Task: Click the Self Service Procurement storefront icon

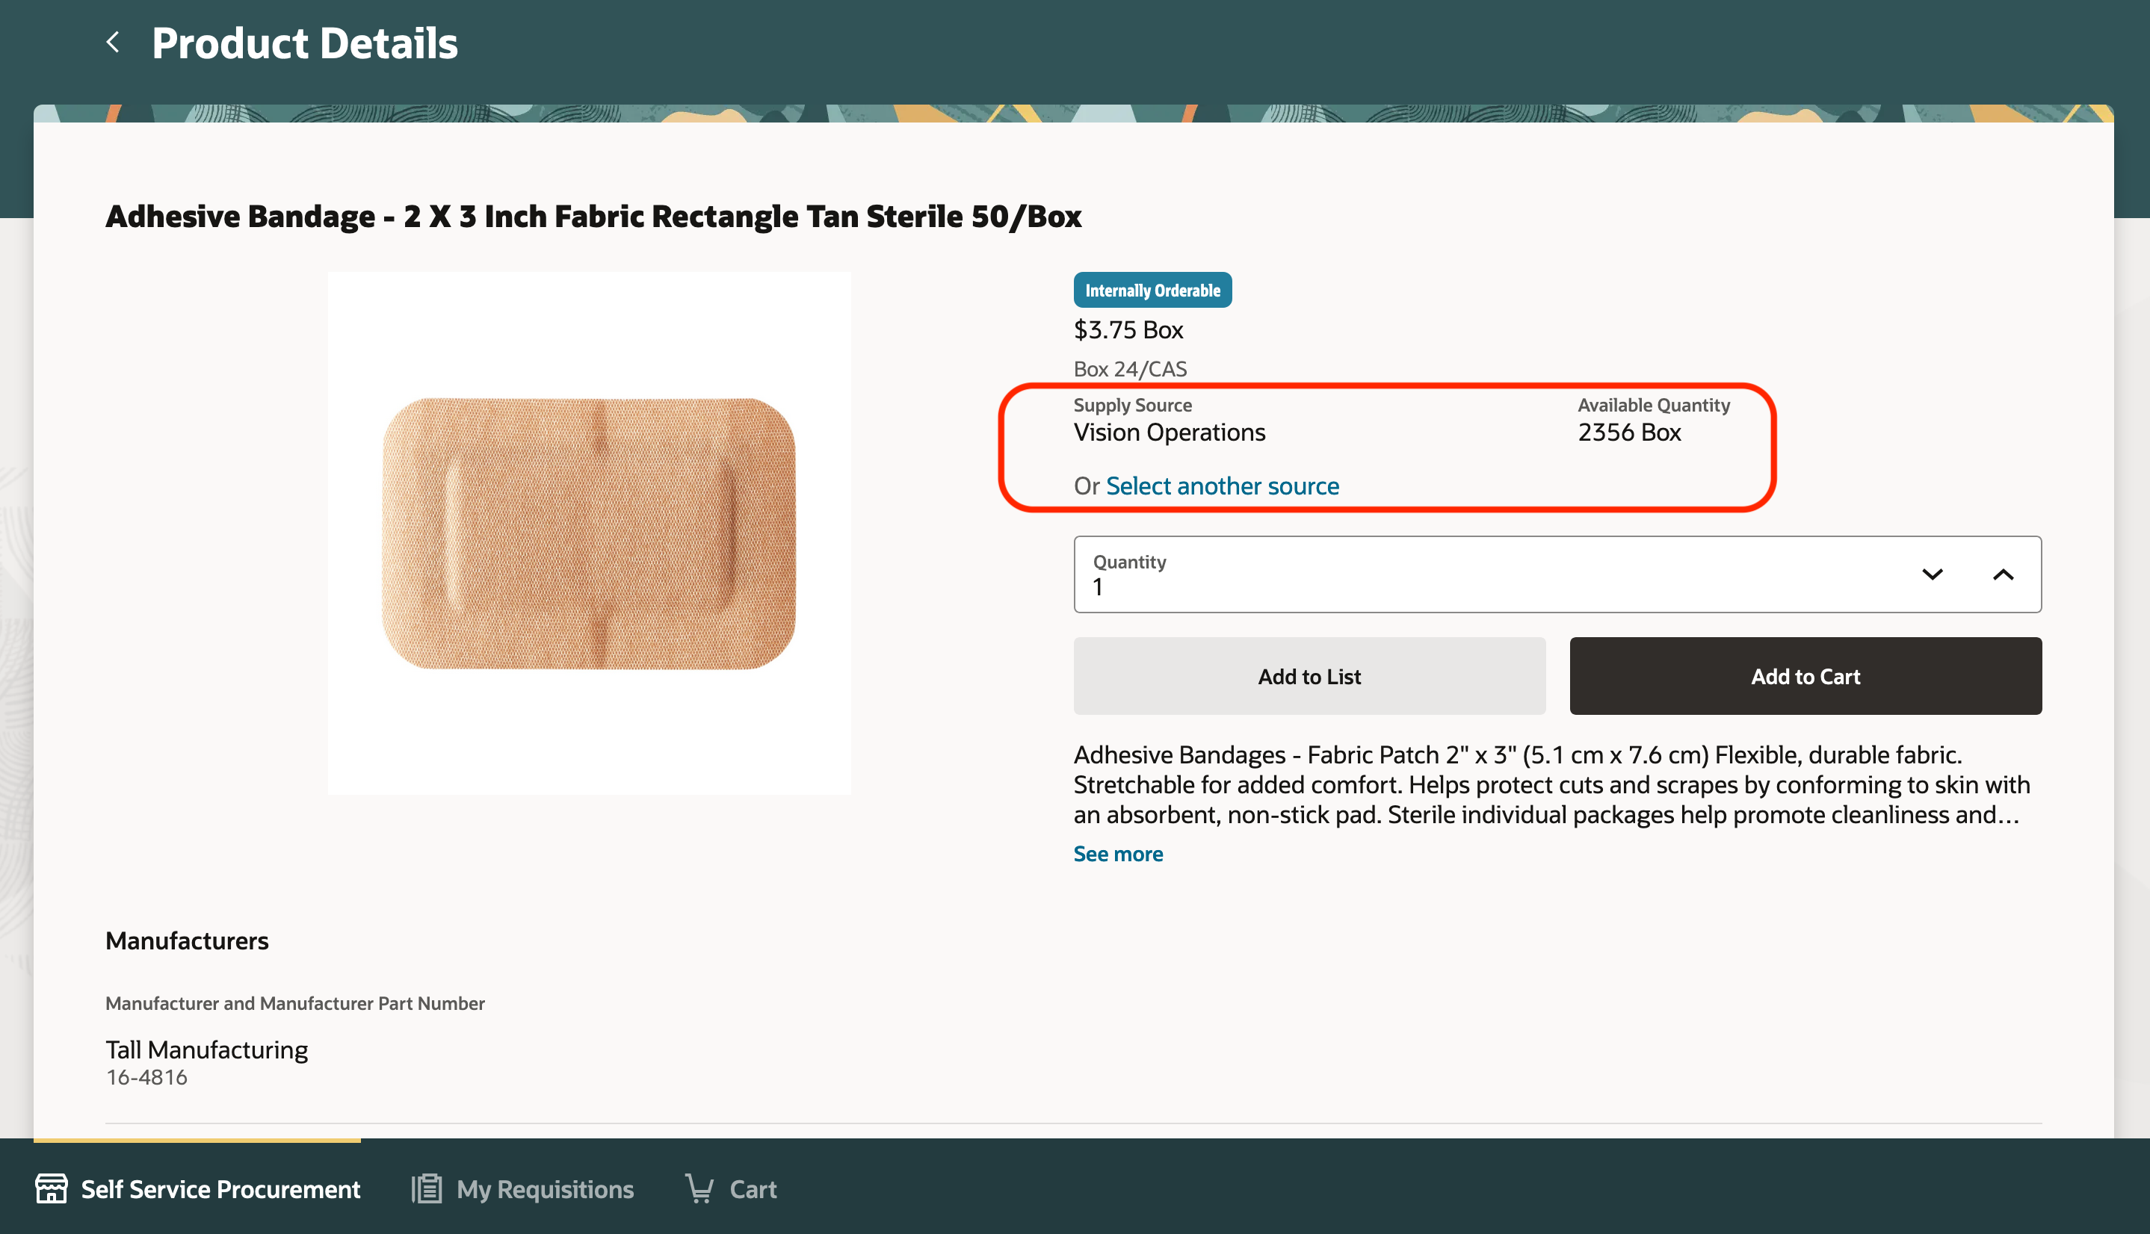Action: point(51,1188)
